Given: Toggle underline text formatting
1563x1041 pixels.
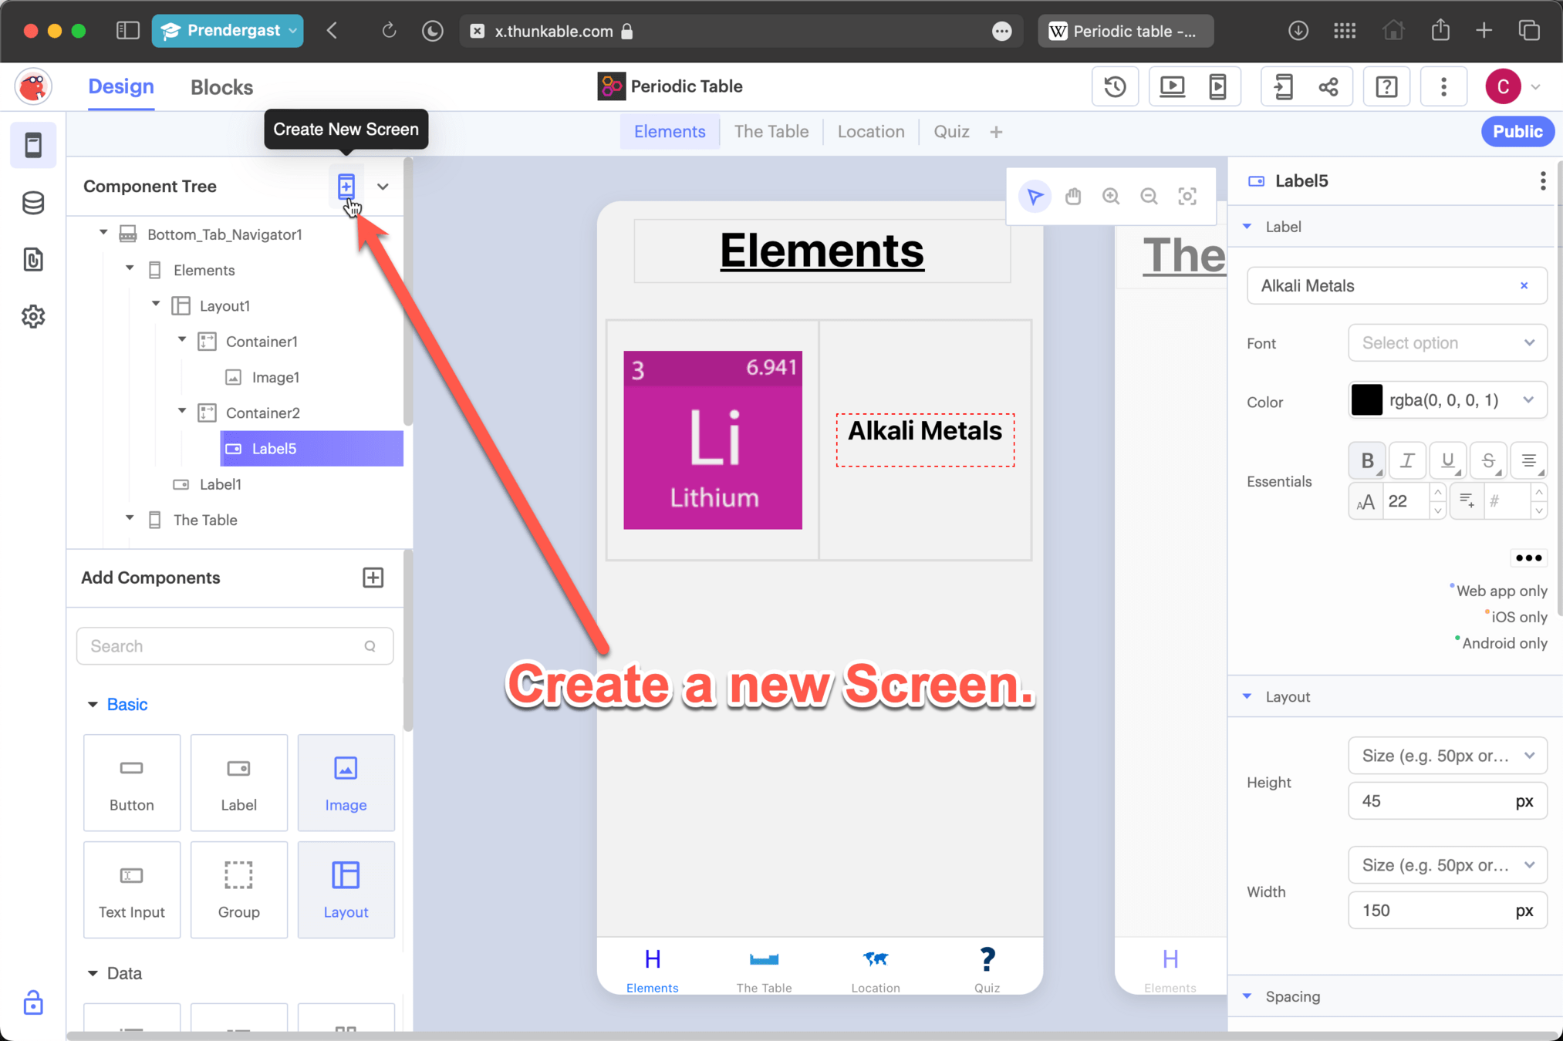Looking at the screenshot, I should pos(1447,460).
